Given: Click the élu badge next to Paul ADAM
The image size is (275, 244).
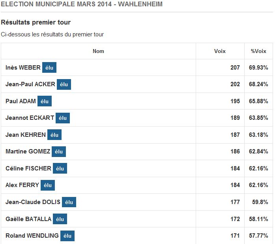Looking at the screenshot, I should (45, 101).
